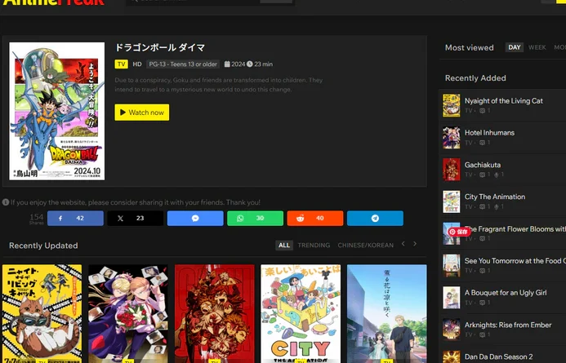Select the TRENDING filter tab
Viewport: 566px width, 363px height.
point(314,245)
